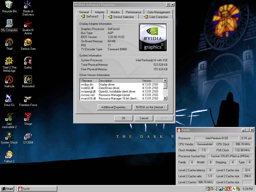Click the SysId taskbar button
256x192 pixels.
click(37, 189)
